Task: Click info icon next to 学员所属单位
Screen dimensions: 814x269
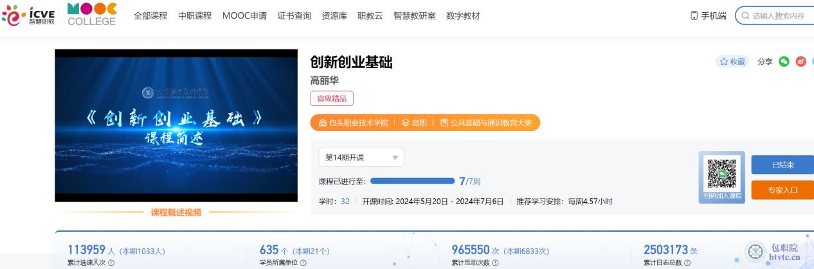Action: pos(303,263)
